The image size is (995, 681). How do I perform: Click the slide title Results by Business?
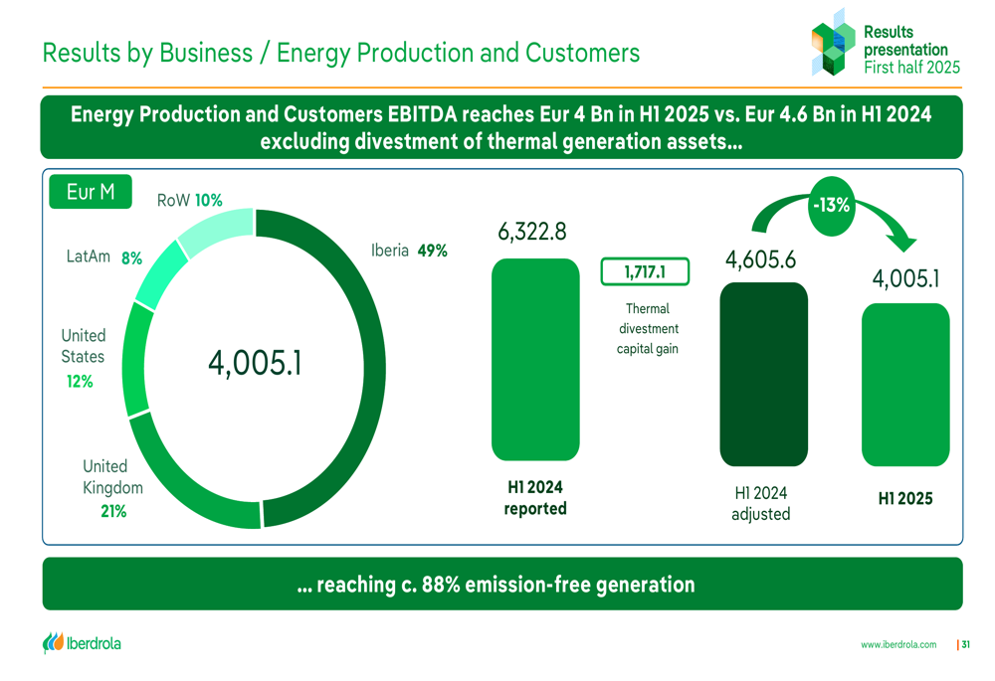coord(340,53)
